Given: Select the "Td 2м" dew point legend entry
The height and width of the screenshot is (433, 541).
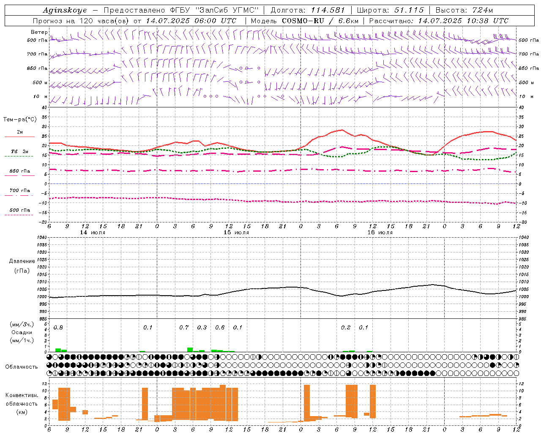Looking at the screenshot, I should click(19, 151).
